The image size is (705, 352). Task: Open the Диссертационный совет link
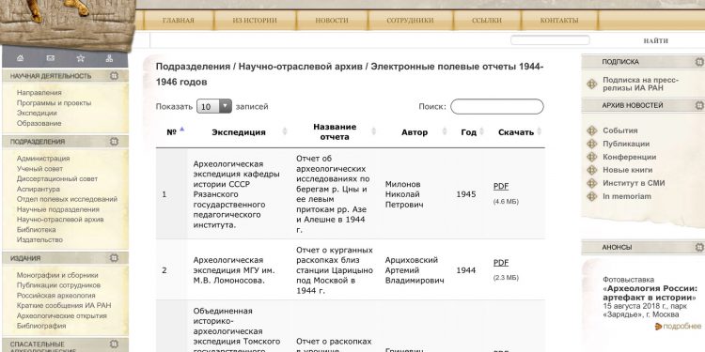[x=57, y=178]
